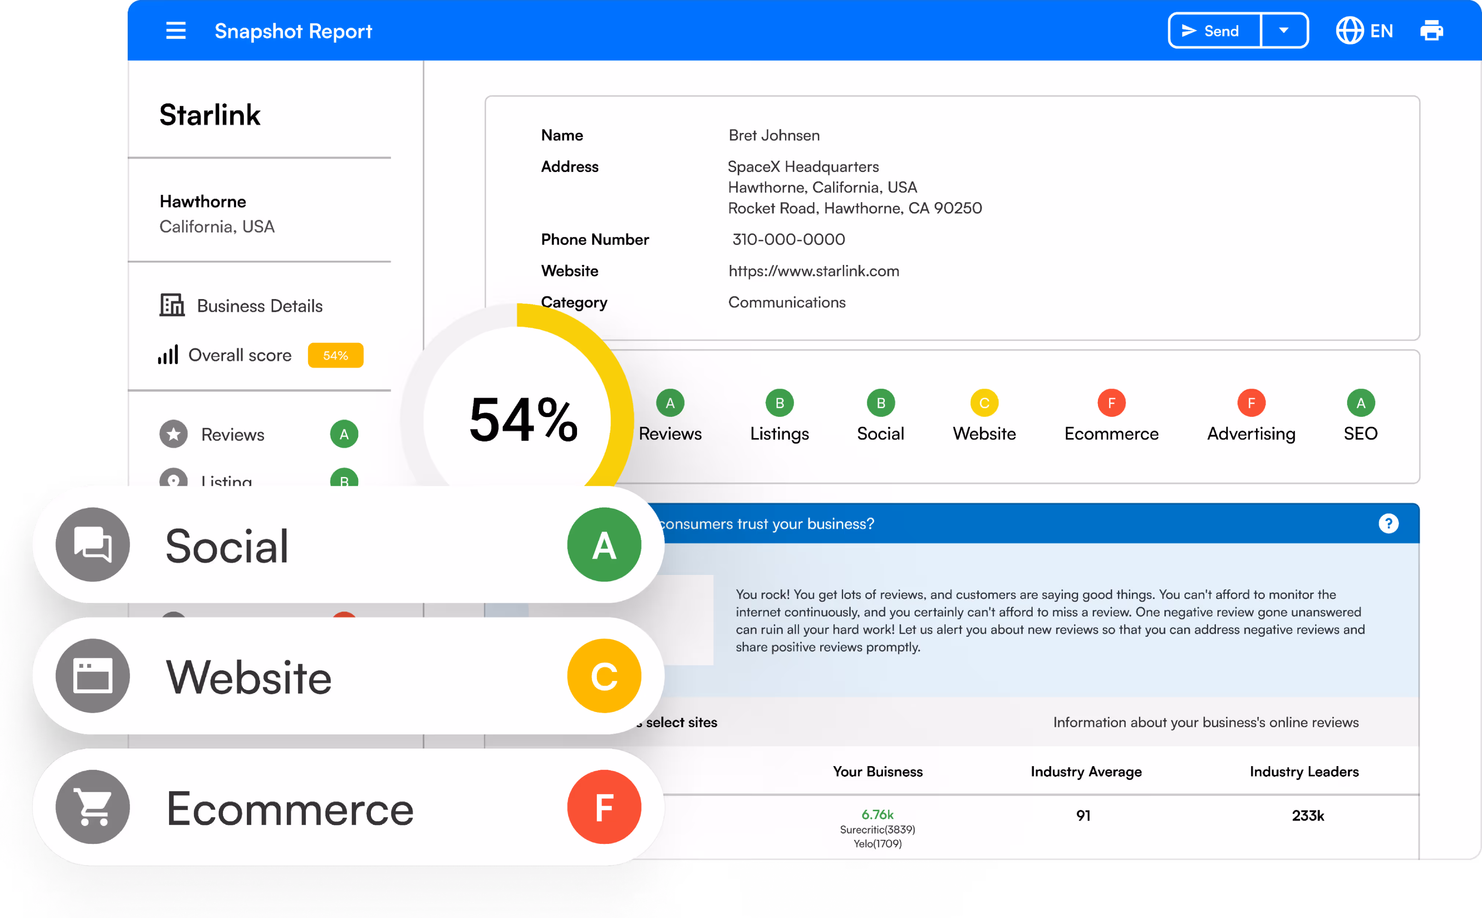Screen dimensions: 1482x918
Task: Click sidebar Listing grade B badge
Action: point(344,478)
